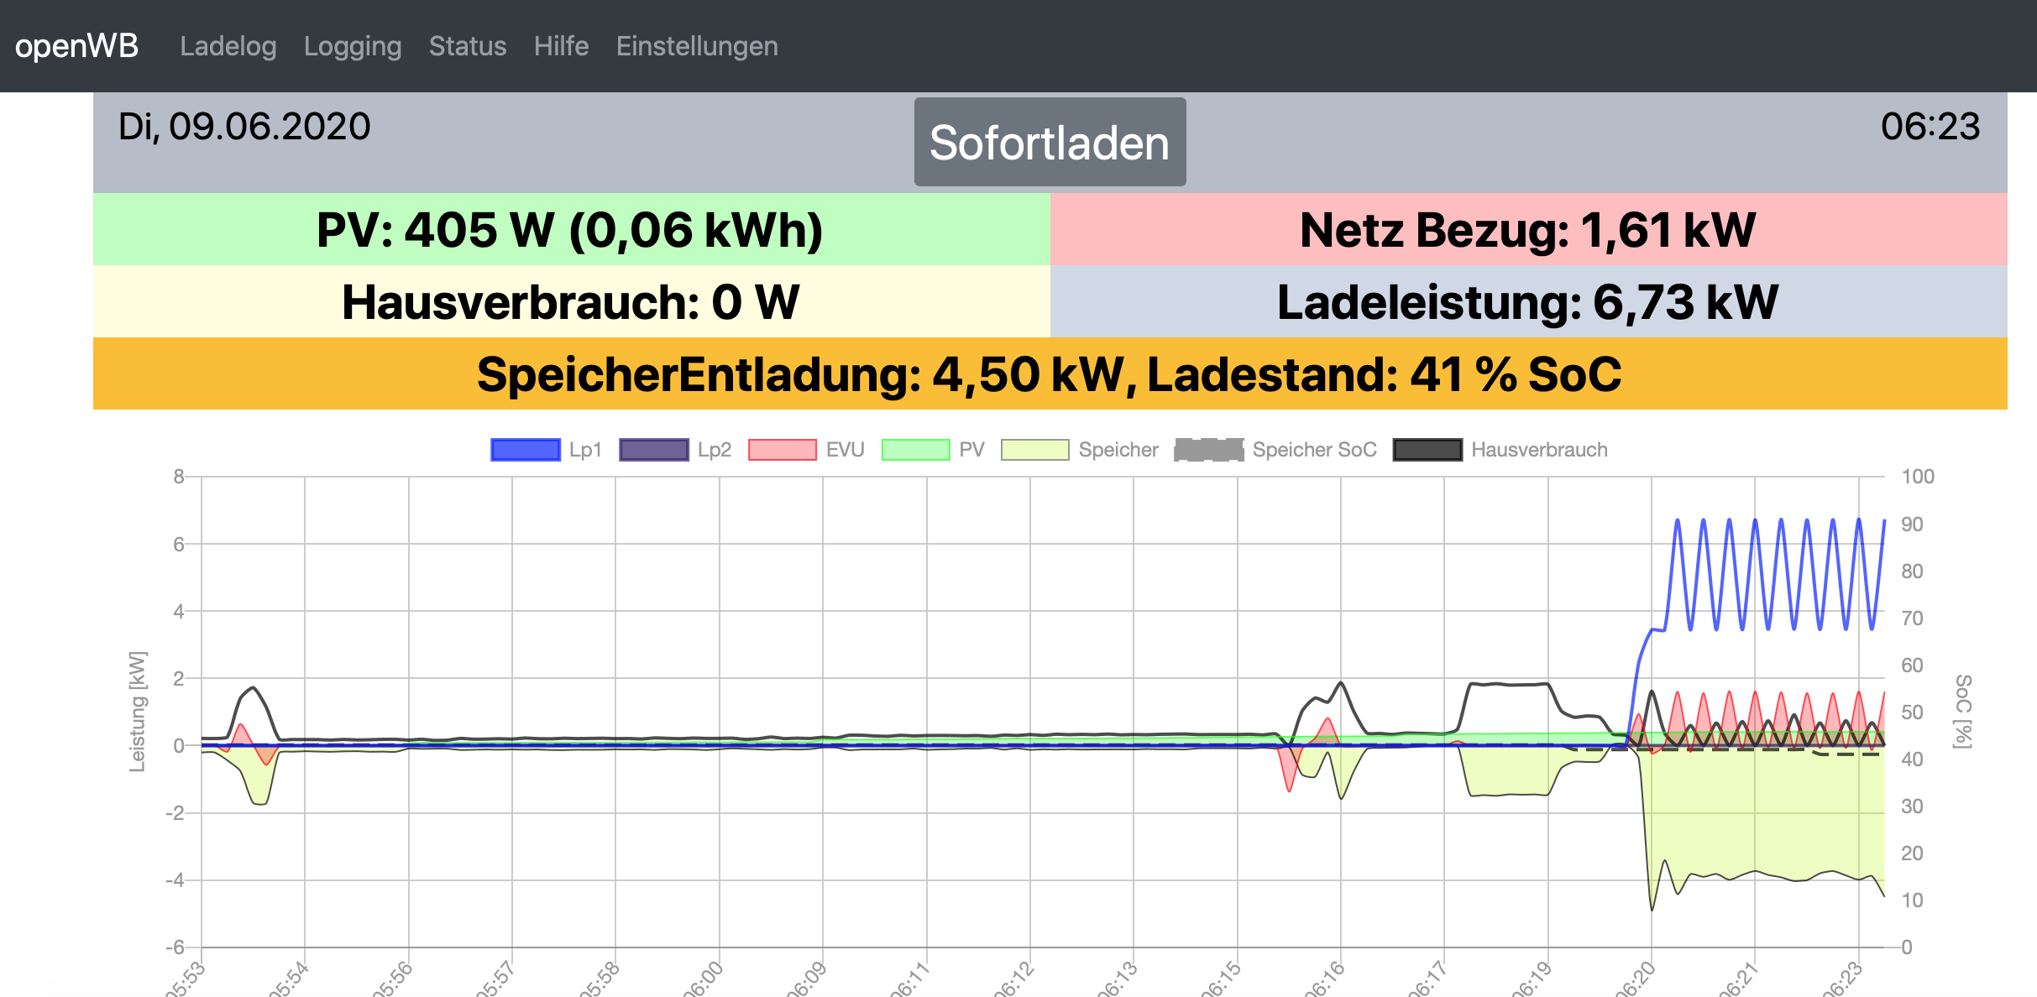Click the Lp1 legend label text
This screenshot has height=997, width=2037.
tap(585, 450)
